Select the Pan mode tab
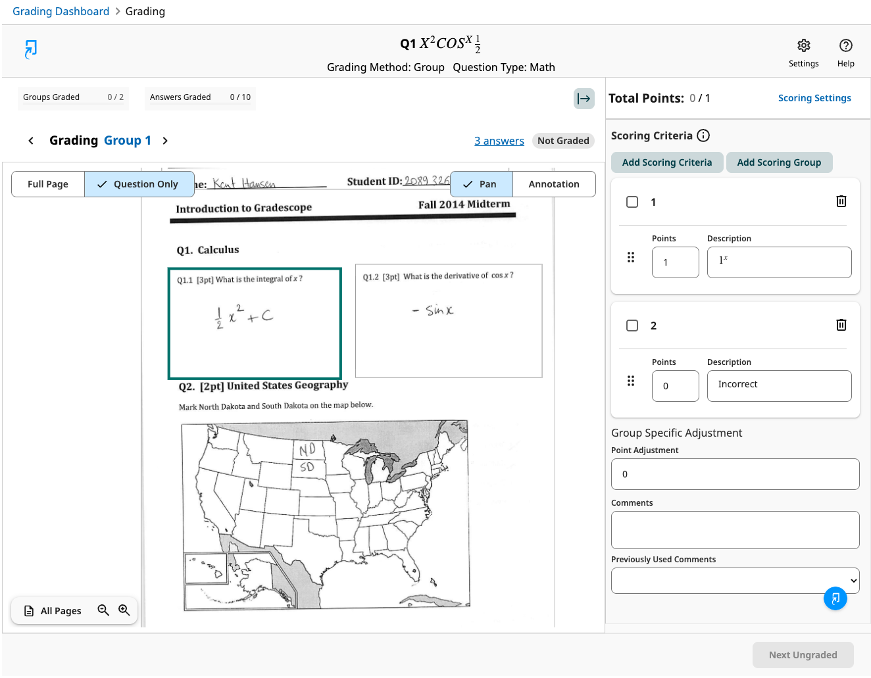The width and height of the screenshot is (871, 678). pos(481,184)
